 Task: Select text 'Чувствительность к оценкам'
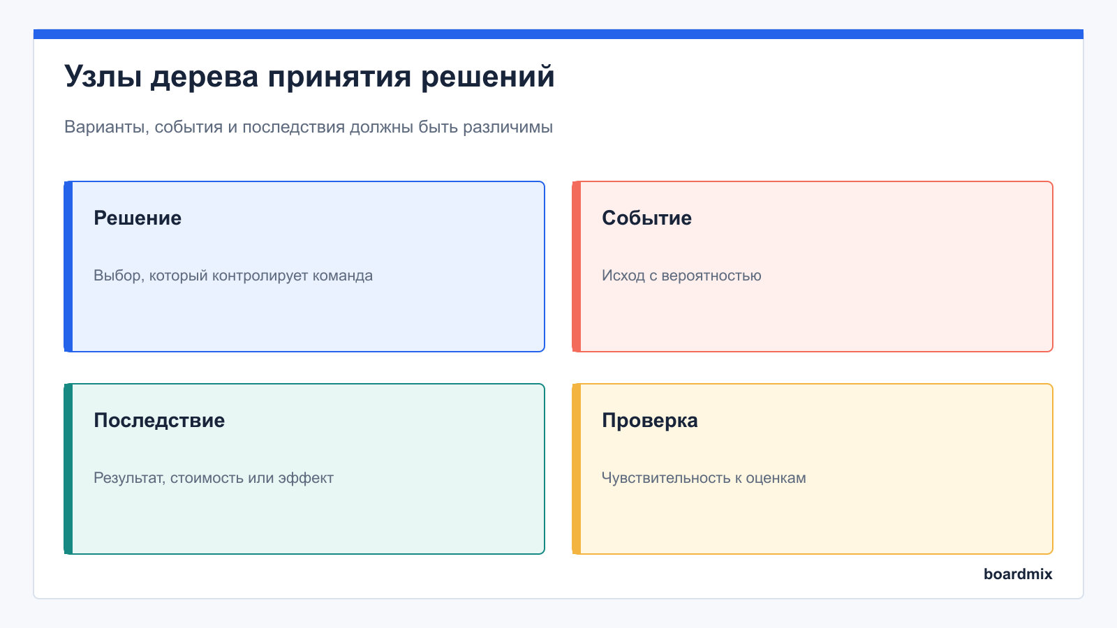(x=704, y=478)
